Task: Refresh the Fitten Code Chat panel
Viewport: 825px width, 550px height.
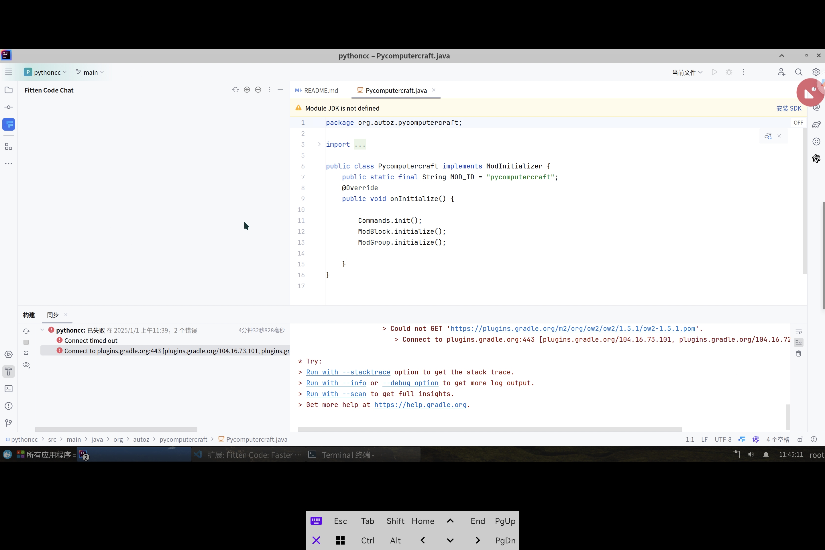Action: coord(236,90)
